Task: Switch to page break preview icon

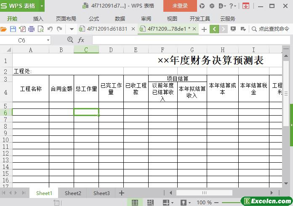Action: point(150,202)
